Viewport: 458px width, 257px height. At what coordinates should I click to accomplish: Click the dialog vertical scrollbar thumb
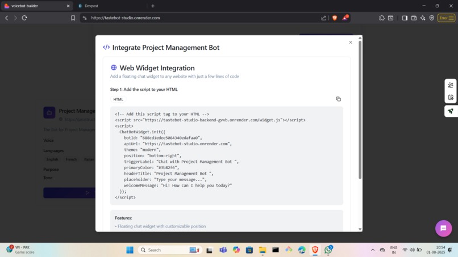tap(360, 109)
